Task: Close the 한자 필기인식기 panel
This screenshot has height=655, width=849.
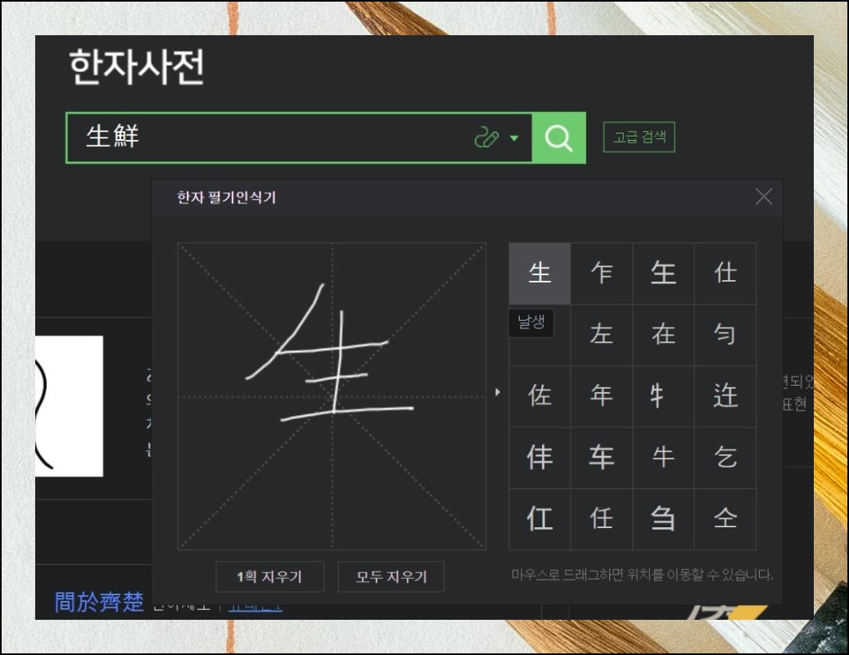Action: click(764, 196)
